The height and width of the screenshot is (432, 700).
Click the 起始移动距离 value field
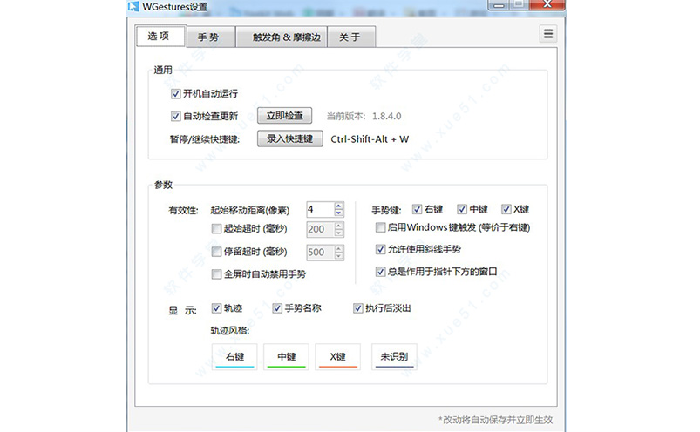click(320, 210)
